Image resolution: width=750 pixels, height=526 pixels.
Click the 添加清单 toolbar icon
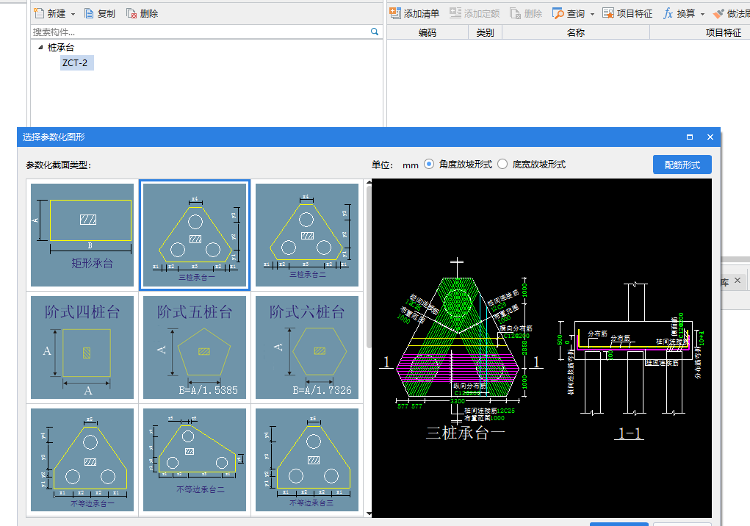coord(394,13)
